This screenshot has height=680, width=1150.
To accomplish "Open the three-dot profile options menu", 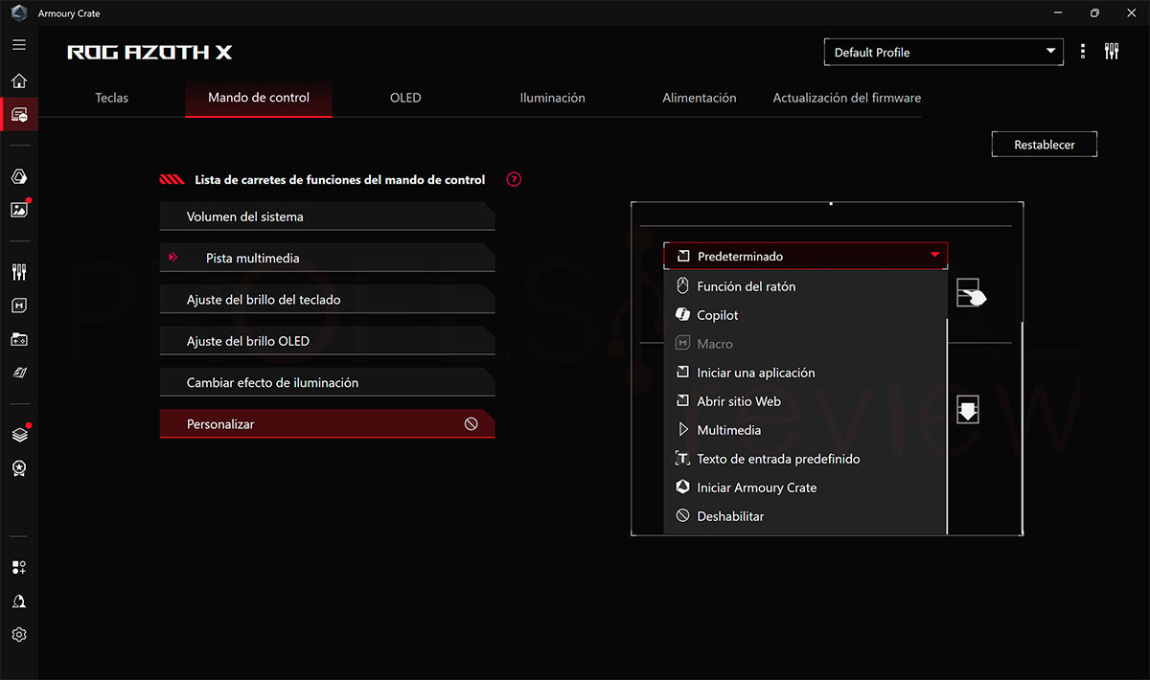I will tap(1083, 52).
